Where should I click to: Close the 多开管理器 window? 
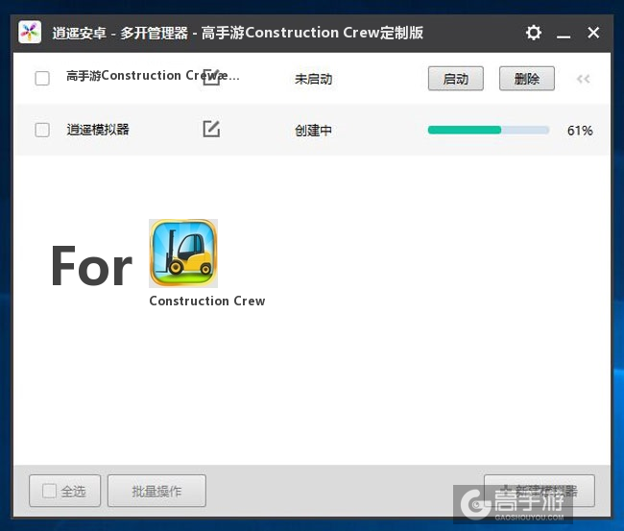click(593, 33)
